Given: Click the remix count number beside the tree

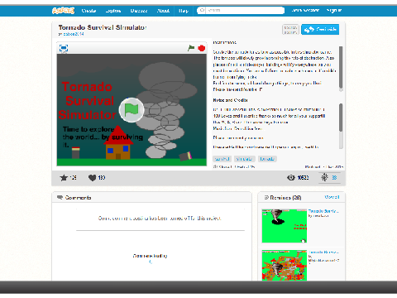Looking at the screenshot, I should 334,178.
